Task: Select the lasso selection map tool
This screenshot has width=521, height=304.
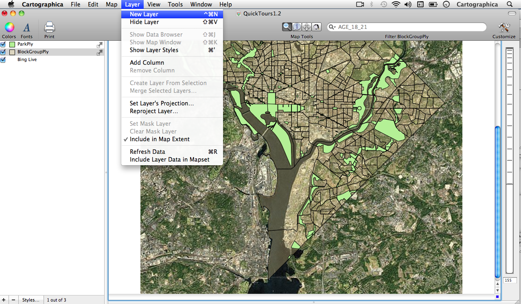Action: click(x=316, y=27)
